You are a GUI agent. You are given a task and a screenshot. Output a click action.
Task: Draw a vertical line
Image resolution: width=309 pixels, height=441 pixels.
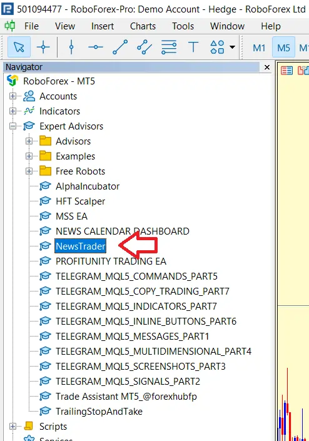71,47
